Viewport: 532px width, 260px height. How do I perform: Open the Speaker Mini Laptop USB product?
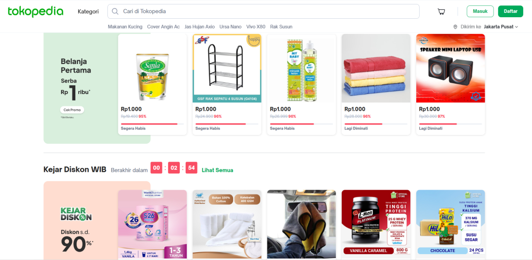451,84
